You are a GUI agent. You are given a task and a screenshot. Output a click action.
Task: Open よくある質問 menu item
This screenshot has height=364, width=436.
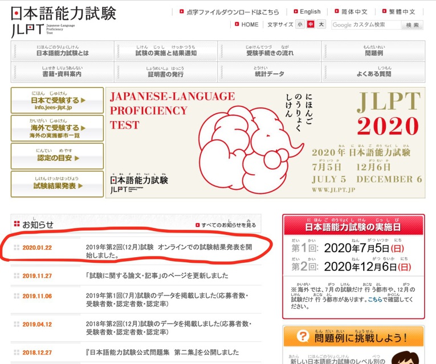(x=374, y=72)
